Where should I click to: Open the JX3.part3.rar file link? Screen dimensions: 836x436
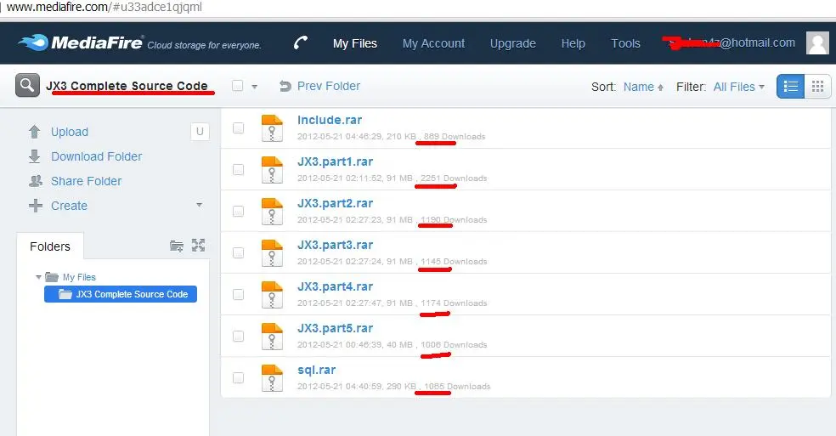tap(335, 245)
